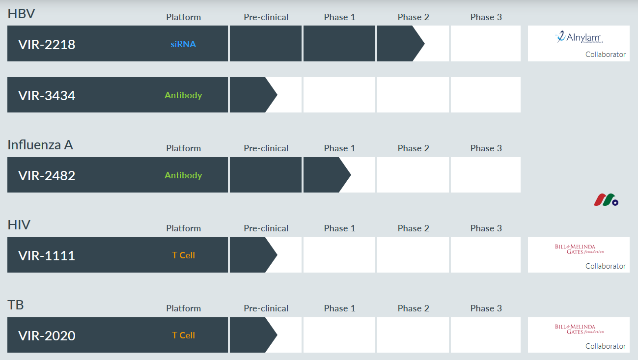This screenshot has height=360, width=638.
Task: Click VIR-2218 Phase 2 progress arrow
Action: [x=400, y=44]
